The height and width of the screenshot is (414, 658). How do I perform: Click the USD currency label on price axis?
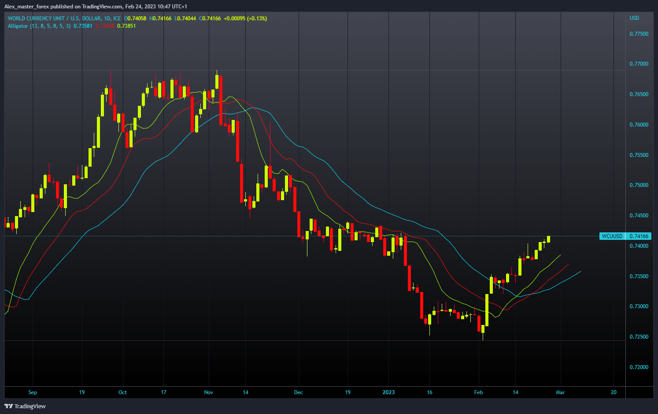coord(634,18)
